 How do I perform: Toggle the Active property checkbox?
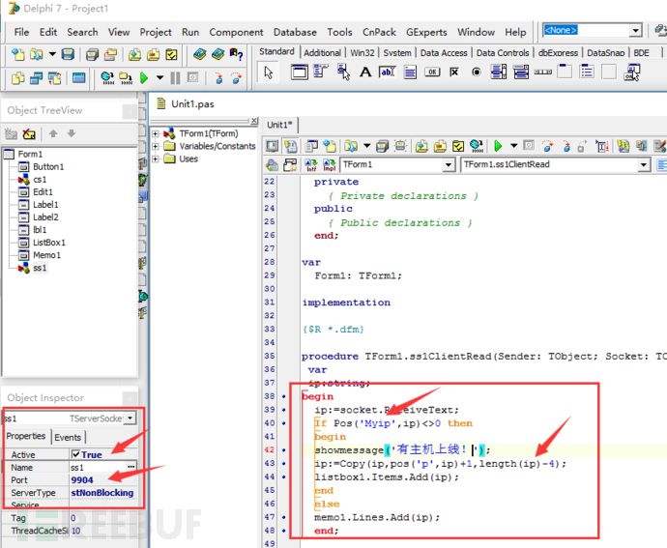pyautogui.click(x=75, y=454)
